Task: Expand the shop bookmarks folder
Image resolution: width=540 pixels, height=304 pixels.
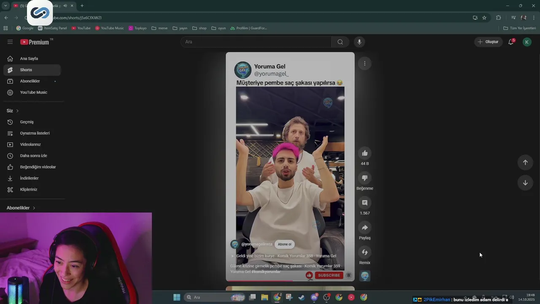Action: [200, 28]
